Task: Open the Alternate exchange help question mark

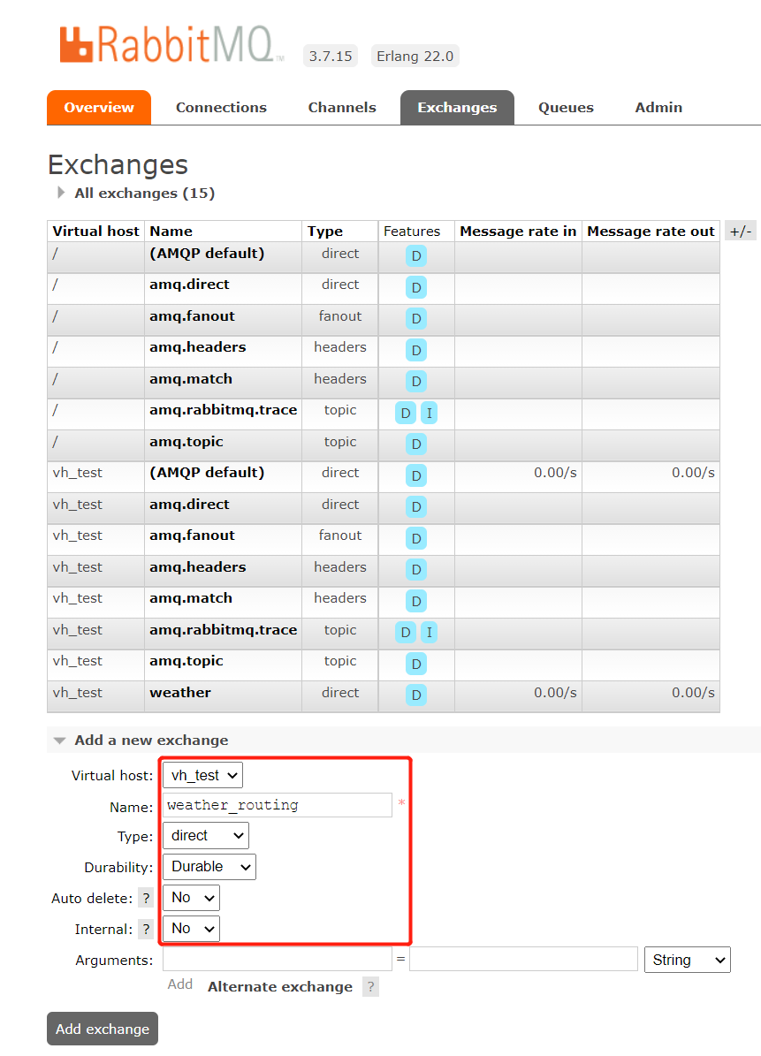Action: (370, 987)
